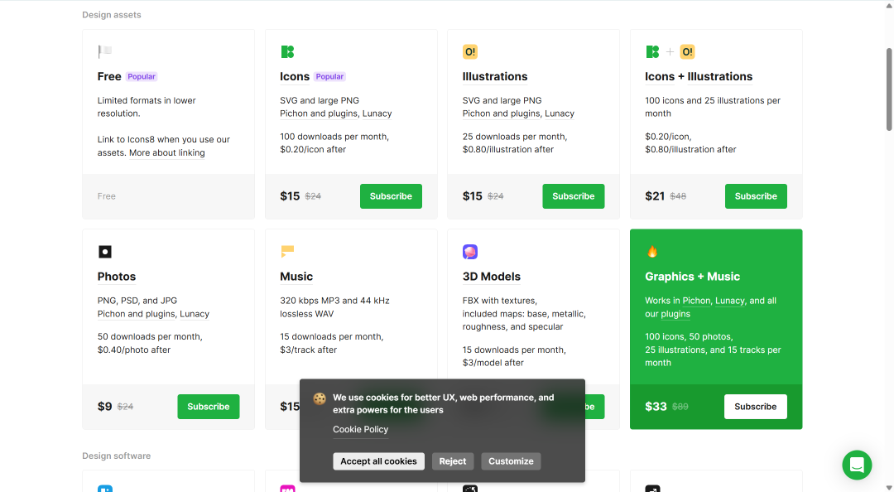This screenshot has width=894, height=492.
Task: Reject cookies in the banner
Action: (453, 461)
